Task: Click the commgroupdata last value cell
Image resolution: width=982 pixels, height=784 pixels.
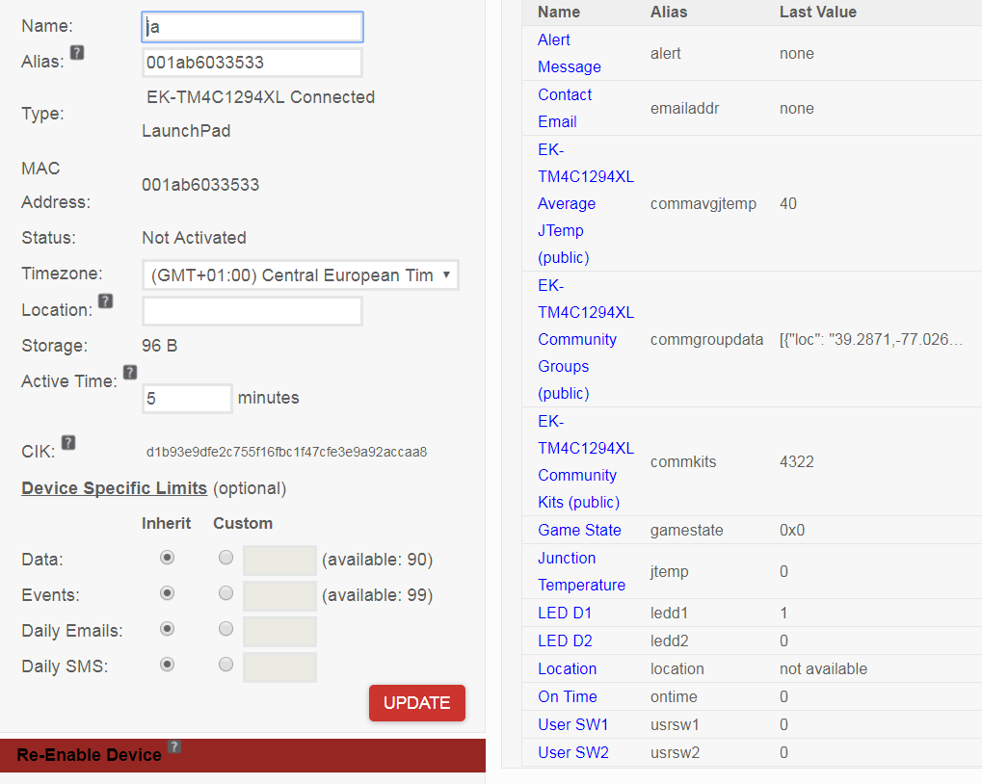Action: 871,339
